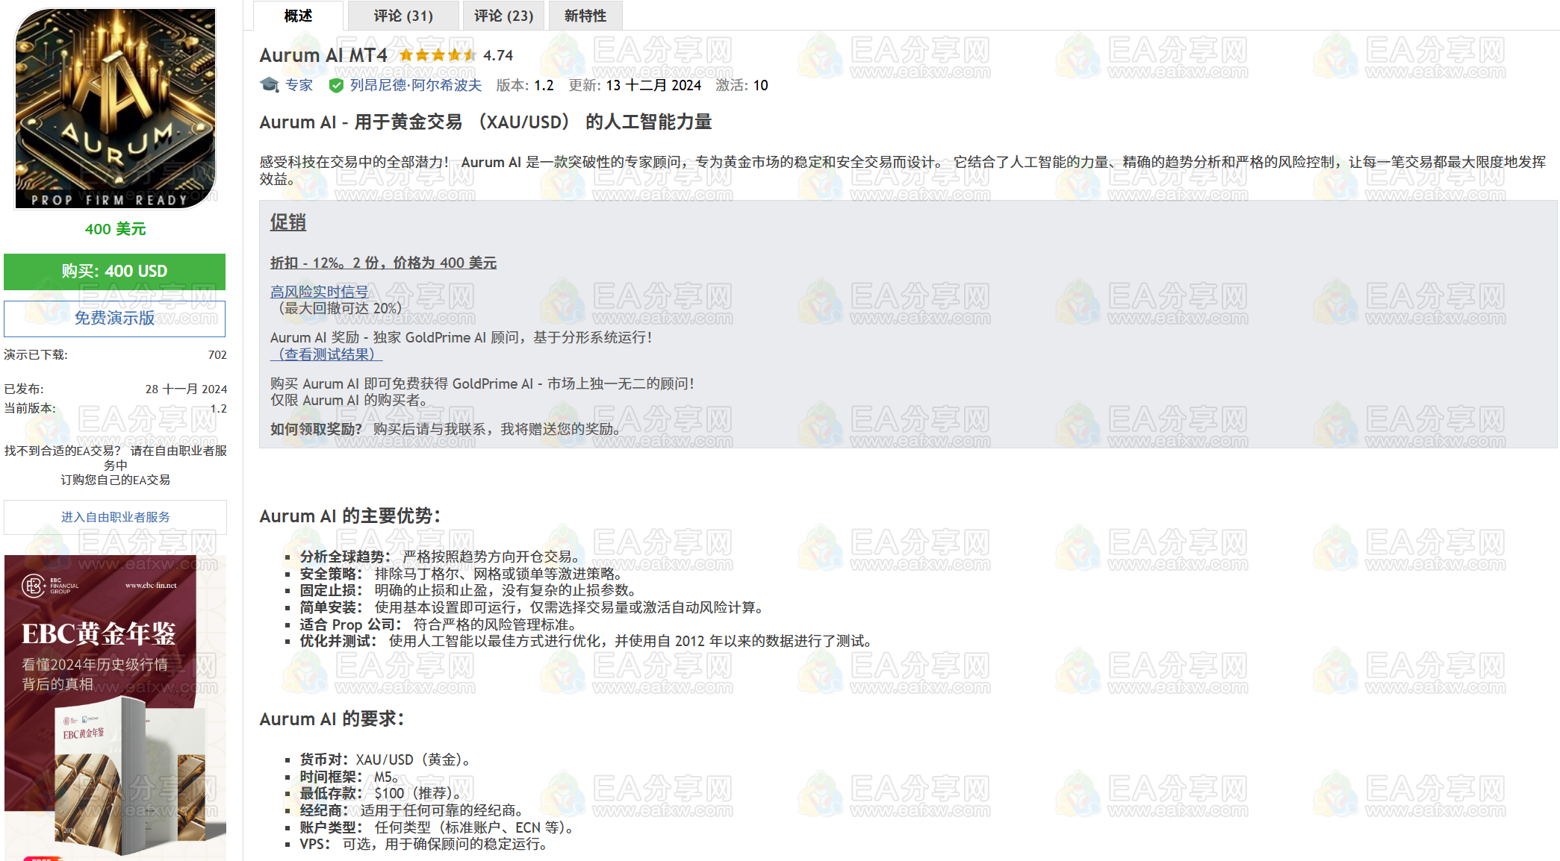Open the EBC黄金年鉴 advertisement banner
Screen dimensions: 1560x861
(x=115, y=707)
